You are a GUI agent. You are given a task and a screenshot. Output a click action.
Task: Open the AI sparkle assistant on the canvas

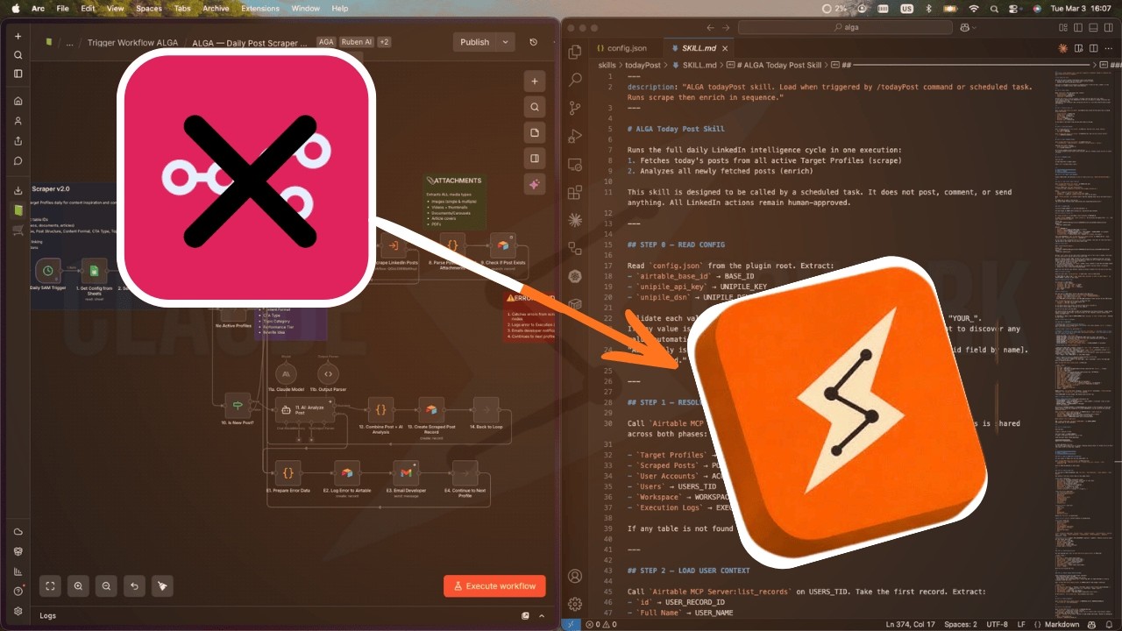click(x=535, y=184)
